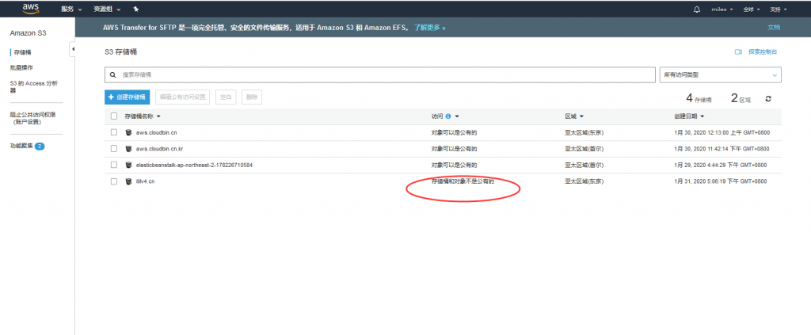Click the 功能聚焦 badge showing 2
Viewport: 811px width, 335px height.
(40, 147)
